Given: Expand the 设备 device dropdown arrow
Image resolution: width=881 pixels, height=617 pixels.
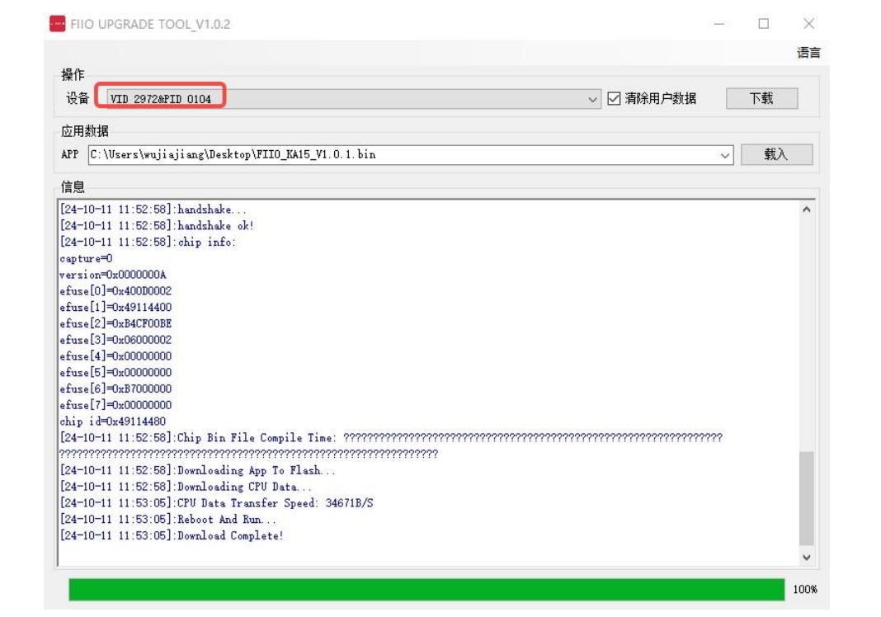Looking at the screenshot, I should [x=593, y=99].
